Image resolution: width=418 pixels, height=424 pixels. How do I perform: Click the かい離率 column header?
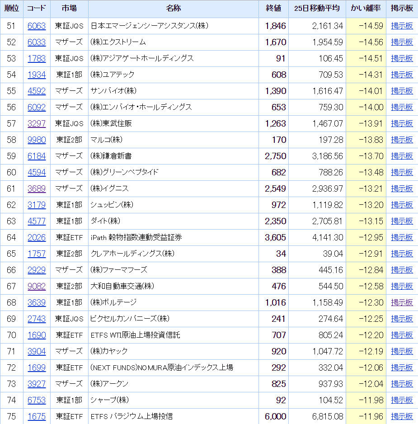366,9
